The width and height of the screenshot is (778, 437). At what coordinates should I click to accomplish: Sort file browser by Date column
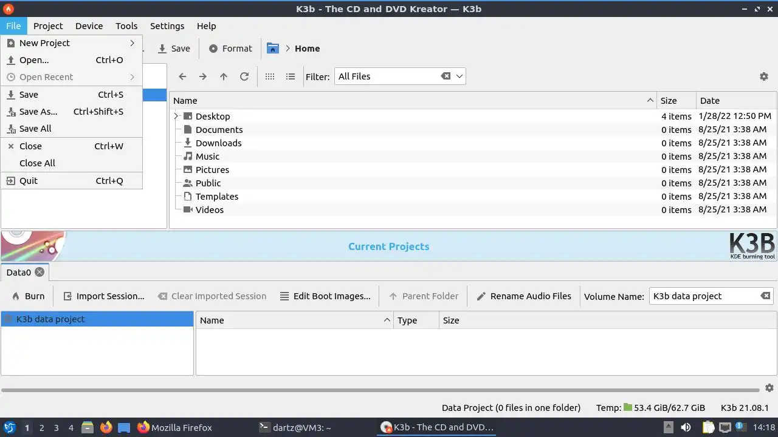pos(736,101)
